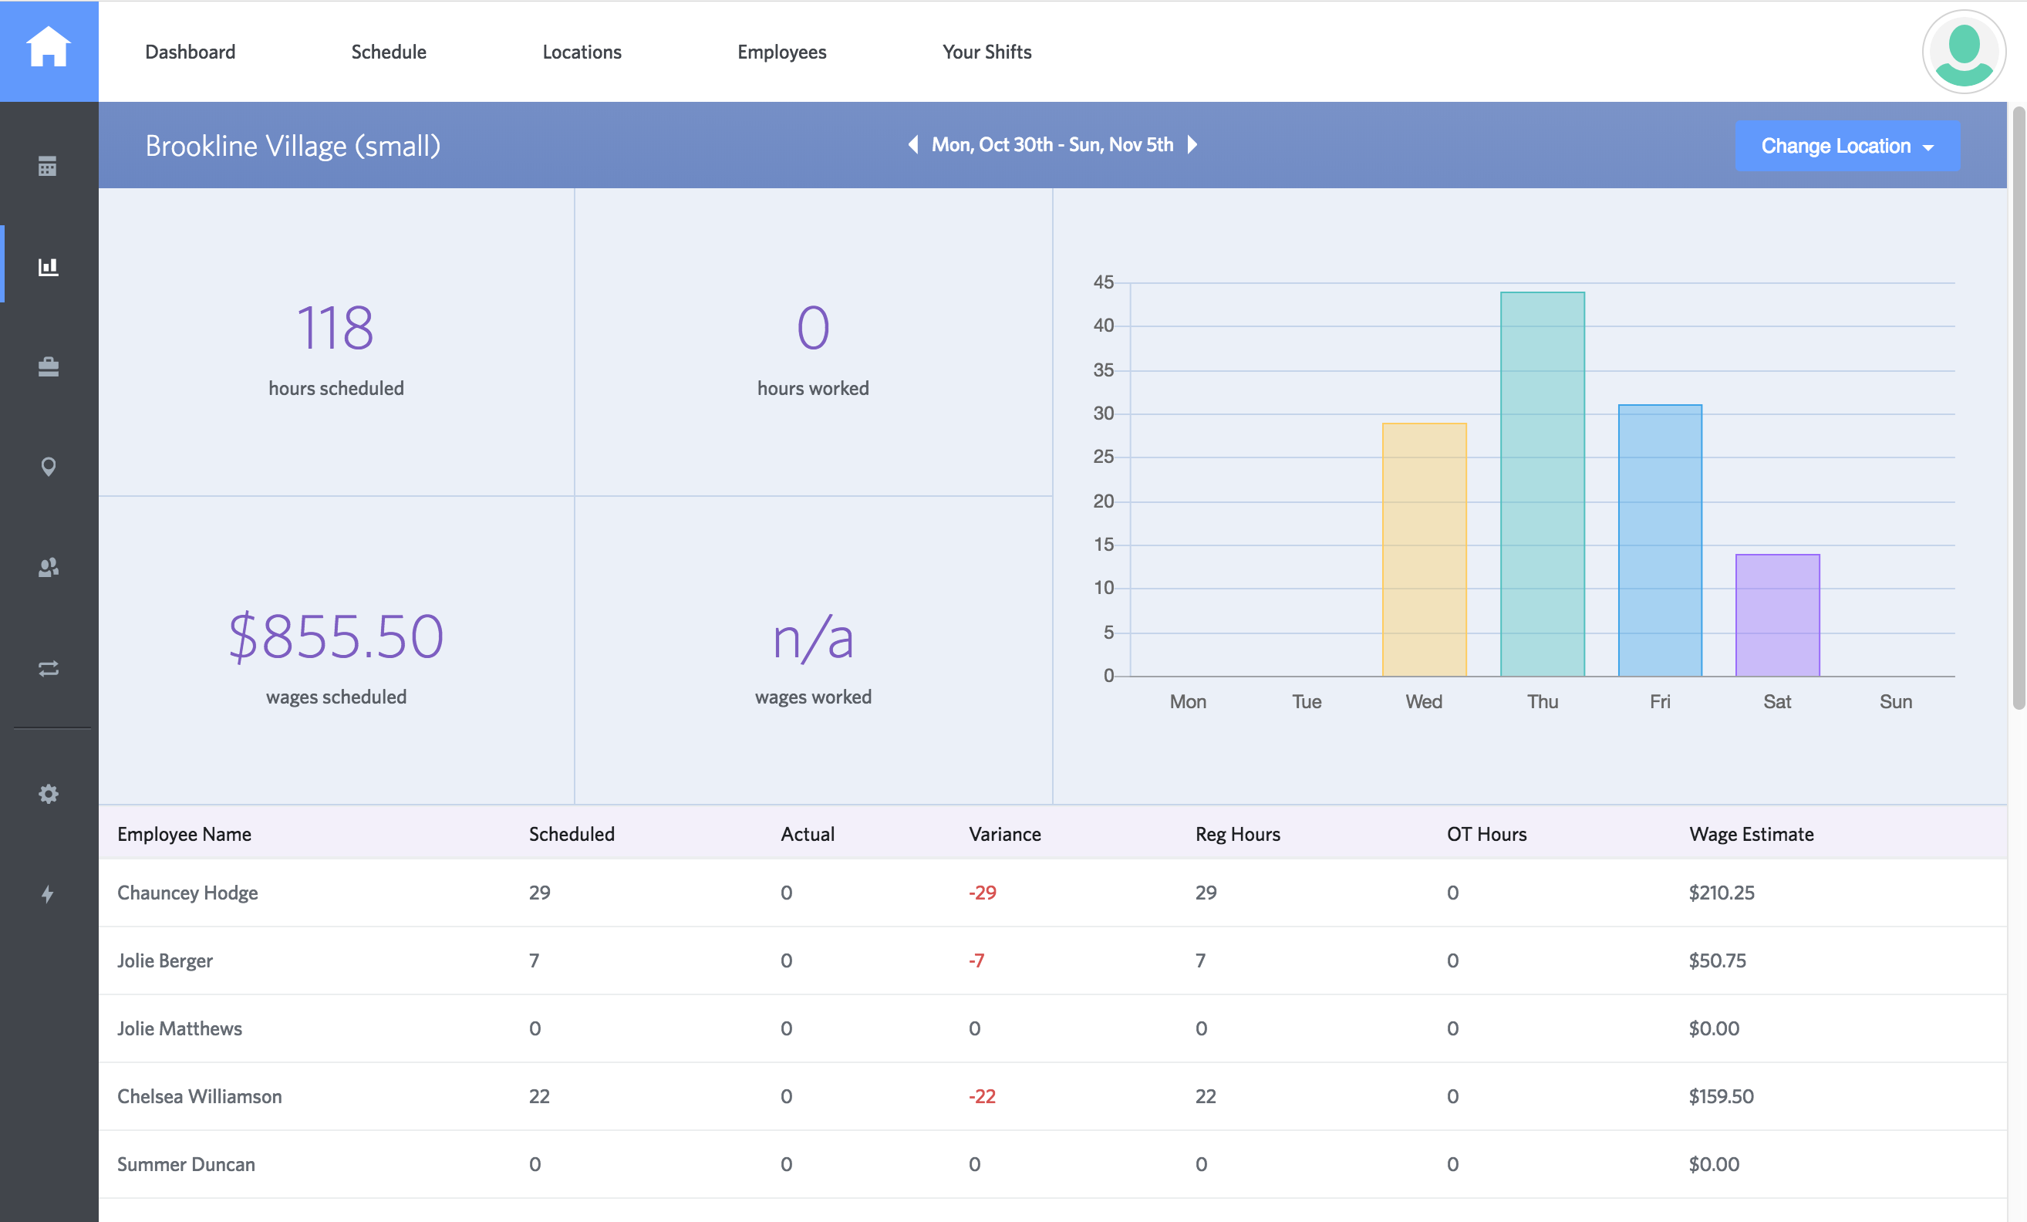Click the lightning bolt sidebar icon
The image size is (2027, 1222).
point(49,893)
